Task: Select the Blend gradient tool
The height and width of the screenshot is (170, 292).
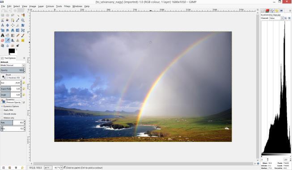Action: pos(13,35)
